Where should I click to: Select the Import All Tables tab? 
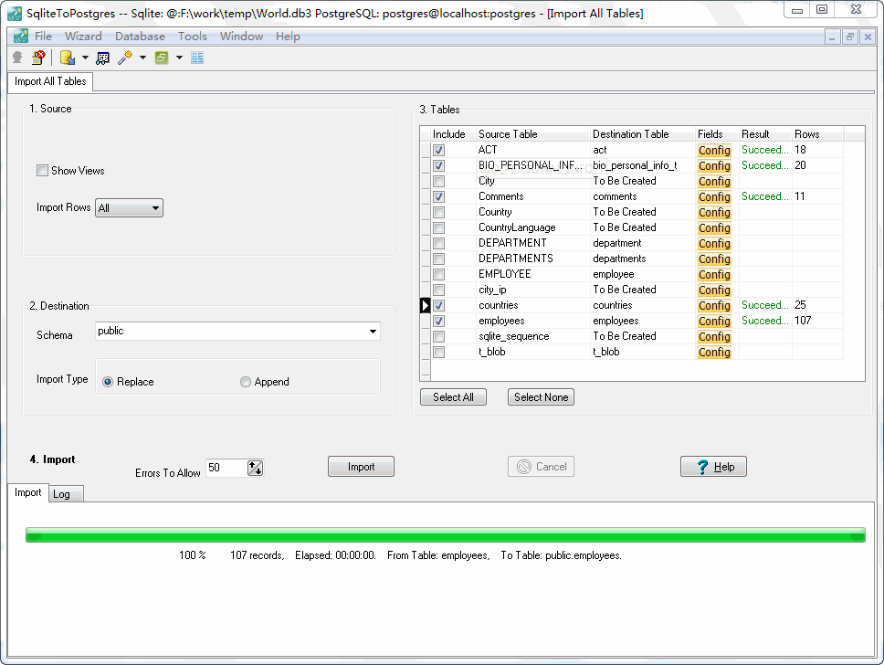pos(50,81)
